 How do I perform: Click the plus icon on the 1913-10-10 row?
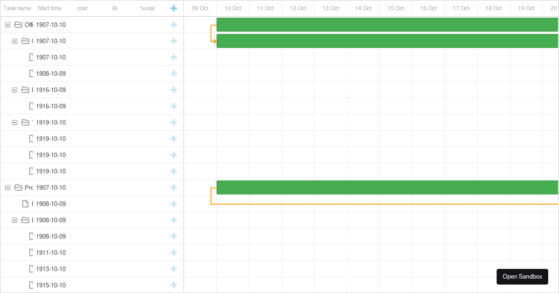click(x=174, y=269)
